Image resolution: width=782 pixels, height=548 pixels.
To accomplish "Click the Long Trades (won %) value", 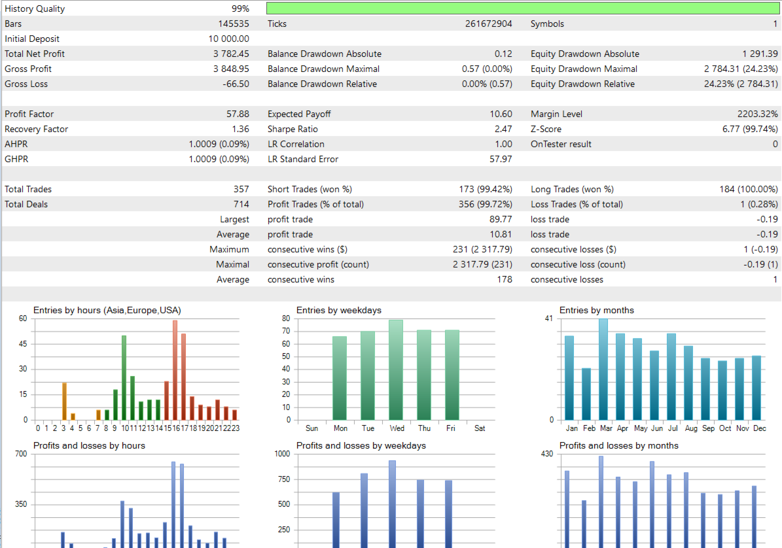I will [749, 189].
